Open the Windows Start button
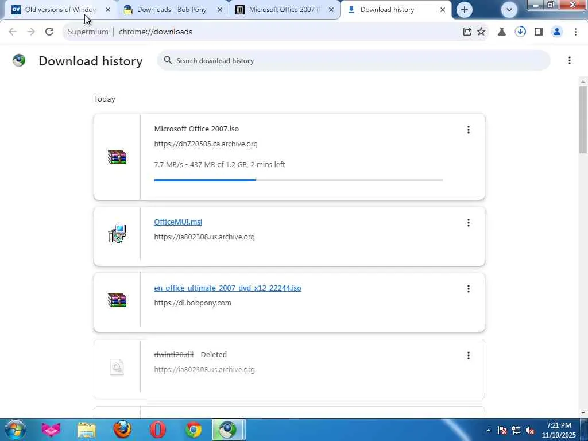Image resolution: width=588 pixels, height=441 pixels. click(x=15, y=430)
